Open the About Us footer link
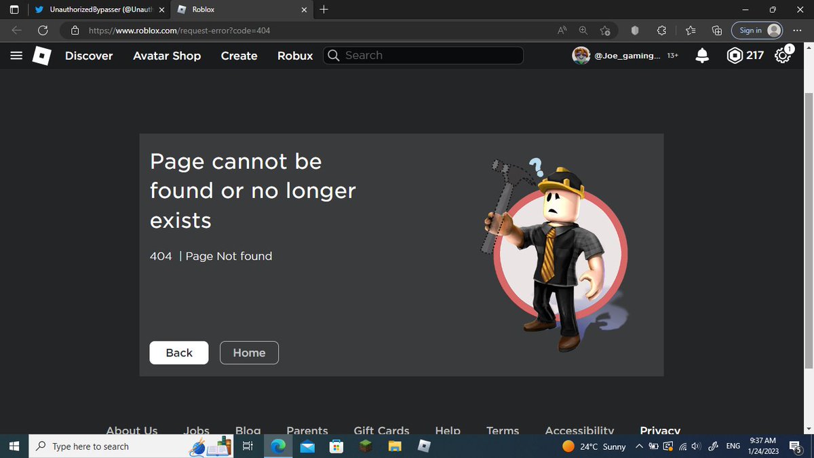The width and height of the screenshot is (814, 458). [132, 430]
